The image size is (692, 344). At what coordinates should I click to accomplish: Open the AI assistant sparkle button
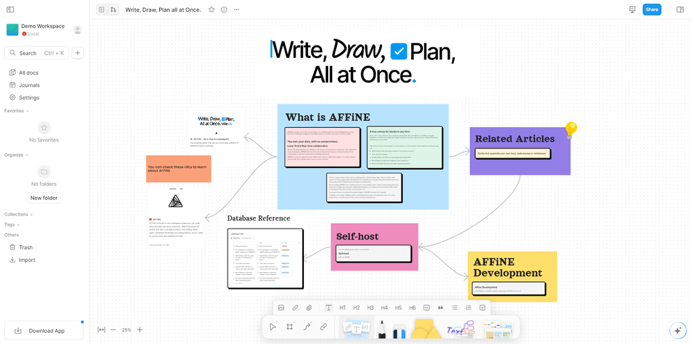pos(677,330)
